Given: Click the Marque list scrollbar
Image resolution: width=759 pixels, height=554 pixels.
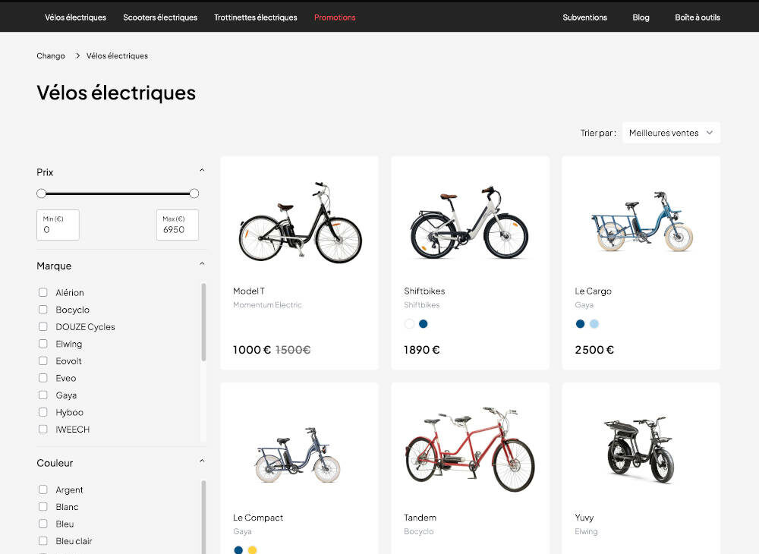Looking at the screenshot, I should pos(203,322).
